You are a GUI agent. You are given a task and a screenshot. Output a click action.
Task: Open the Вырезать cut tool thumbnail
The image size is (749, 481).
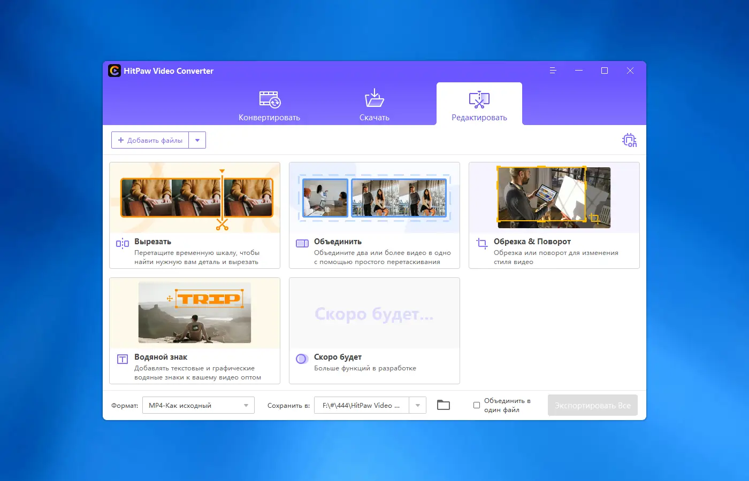(195, 198)
